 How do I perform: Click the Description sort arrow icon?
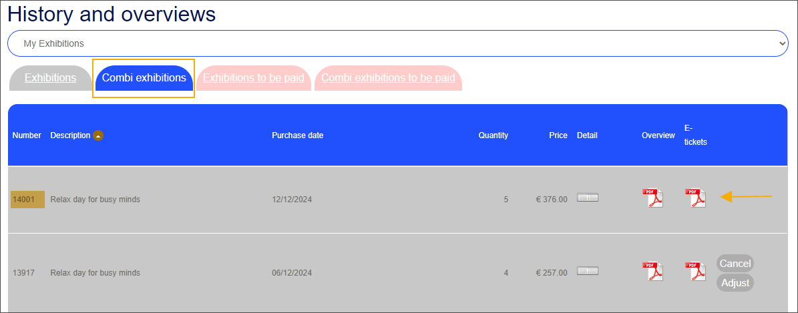click(x=98, y=135)
